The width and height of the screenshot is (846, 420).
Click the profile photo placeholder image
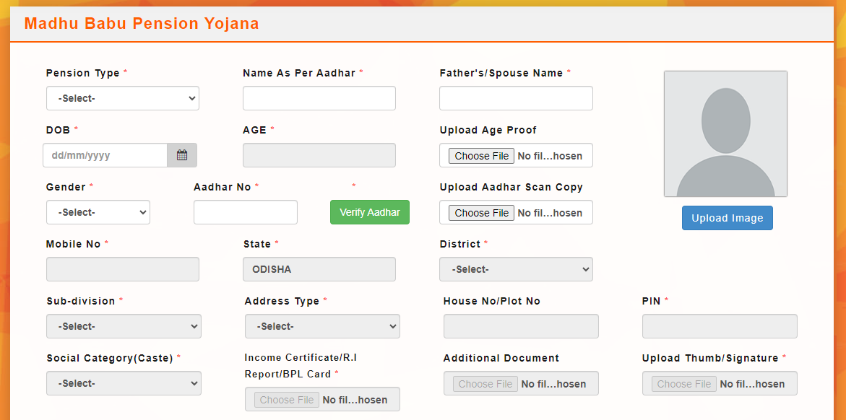(x=725, y=134)
